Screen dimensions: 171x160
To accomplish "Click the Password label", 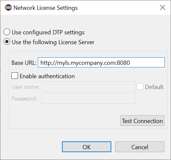I will point(24,99).
